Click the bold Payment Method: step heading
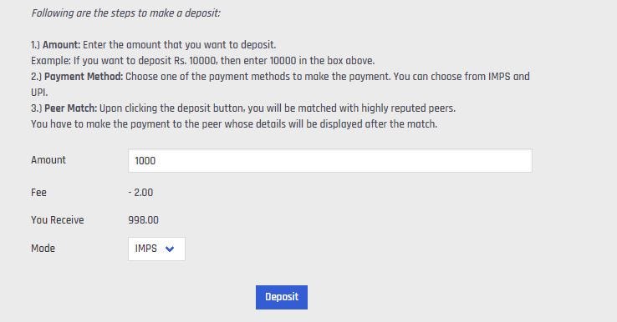The width and height of the screenshot is (617, 322). click(84, 77)
